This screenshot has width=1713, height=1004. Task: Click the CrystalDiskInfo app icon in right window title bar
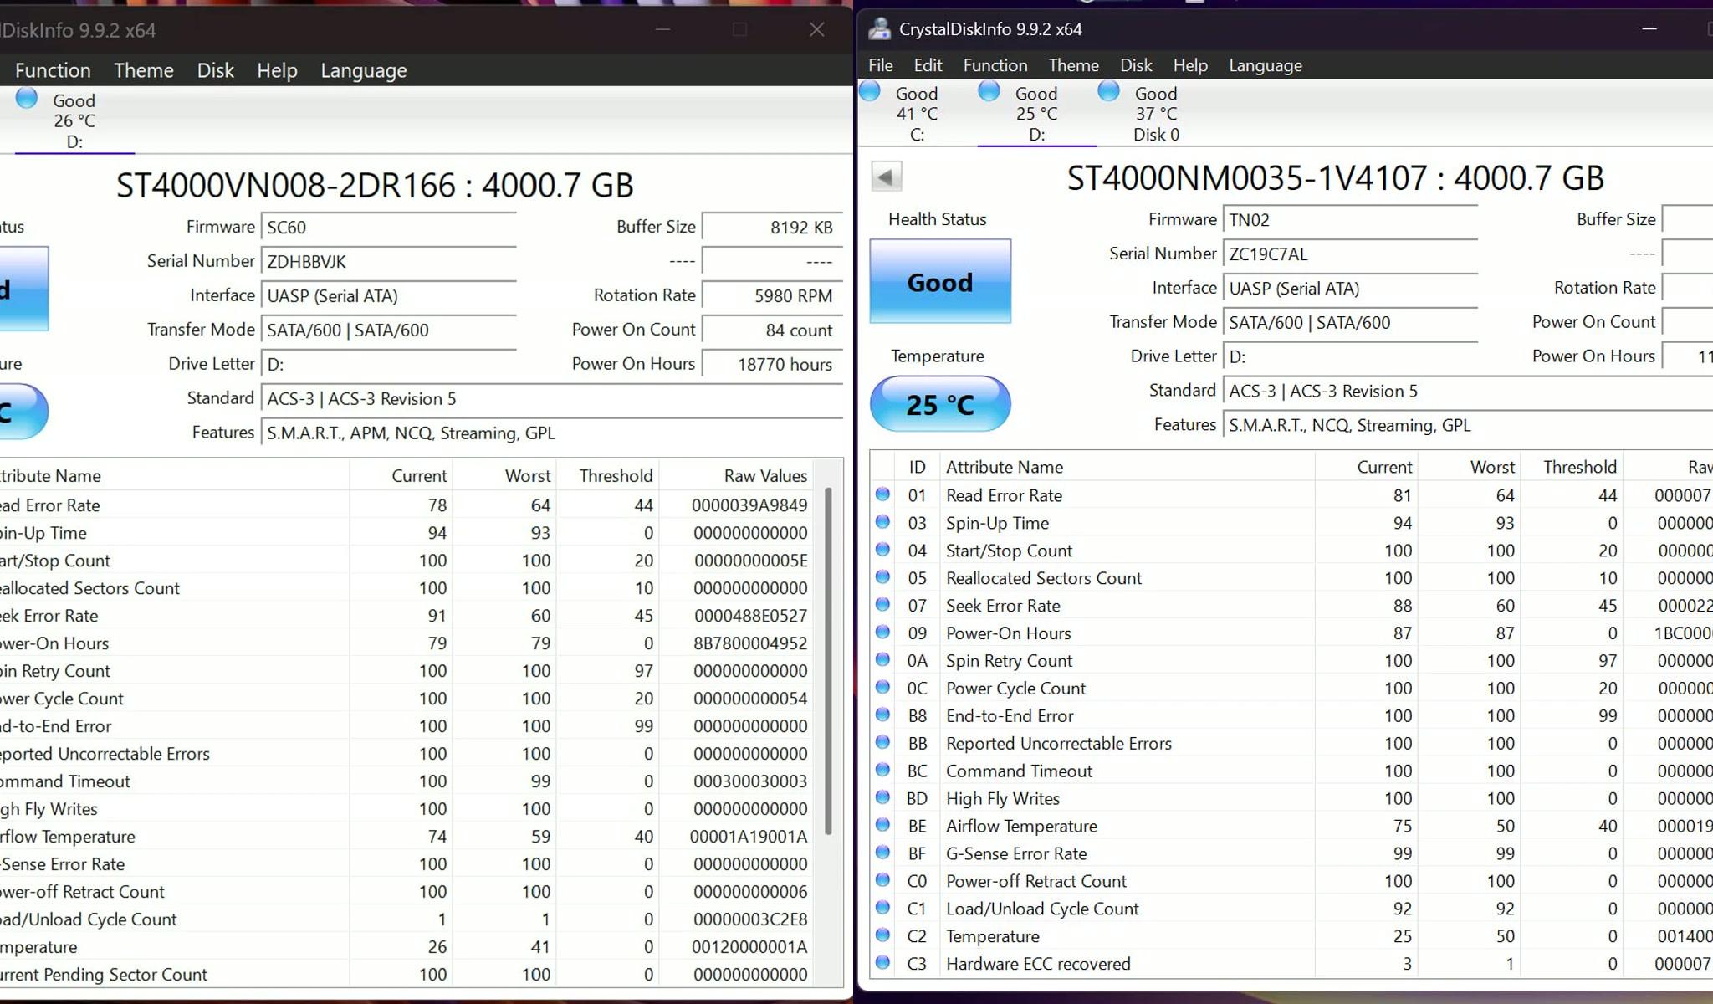tap(878, 29)
